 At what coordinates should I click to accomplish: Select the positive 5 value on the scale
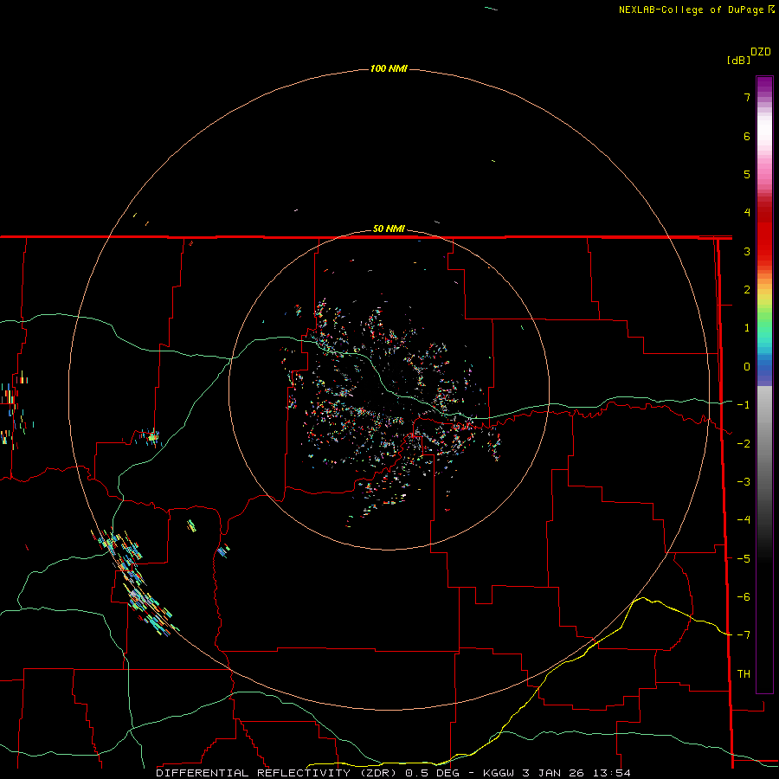pyautogui.click(x=747, y=174)
